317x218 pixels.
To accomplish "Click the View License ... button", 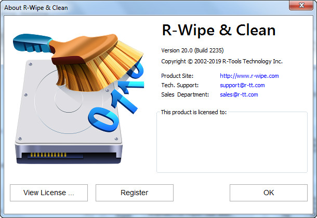I will pyautogui.click(x=49, y=193).
